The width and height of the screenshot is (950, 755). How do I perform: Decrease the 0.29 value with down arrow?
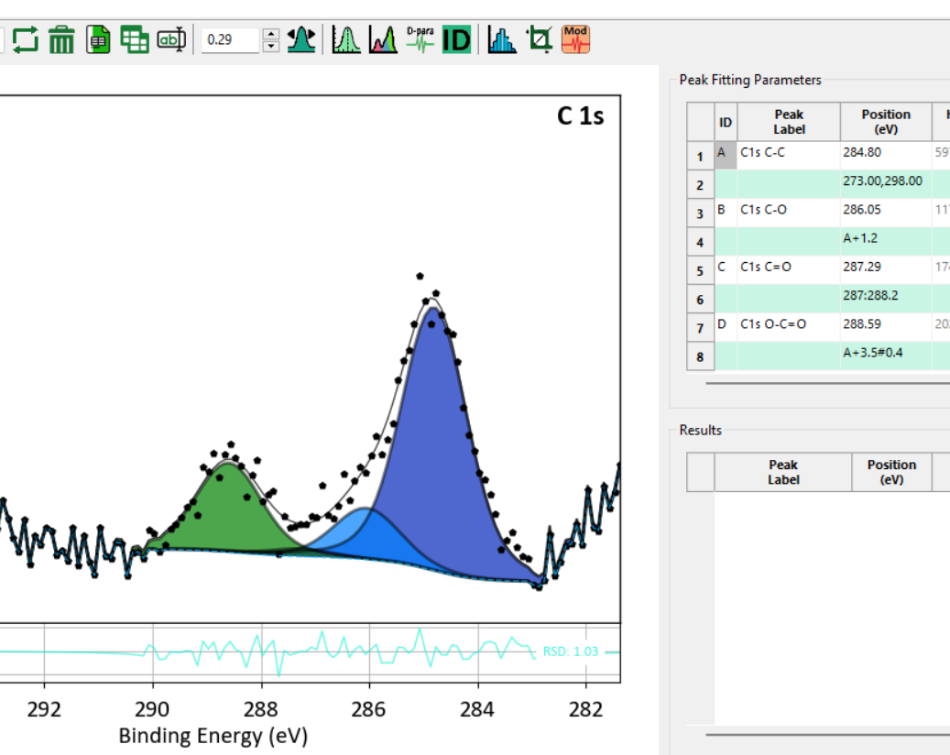click(x=271, y=47)
